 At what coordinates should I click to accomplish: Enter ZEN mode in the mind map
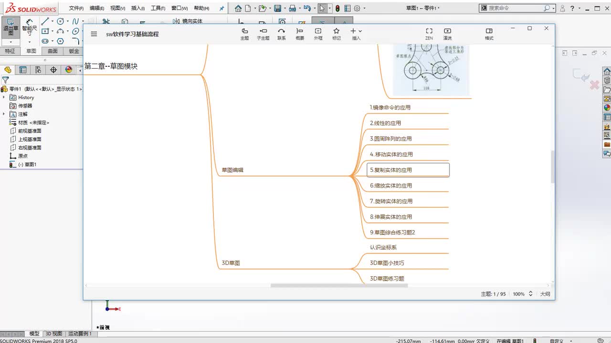[x=429, y=34]
